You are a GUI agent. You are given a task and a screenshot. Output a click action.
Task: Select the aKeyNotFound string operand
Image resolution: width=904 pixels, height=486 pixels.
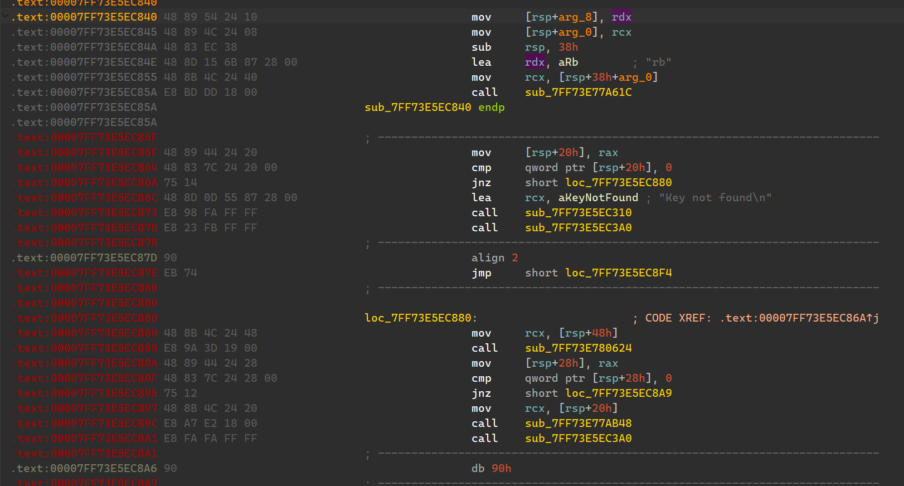(598, 198)
